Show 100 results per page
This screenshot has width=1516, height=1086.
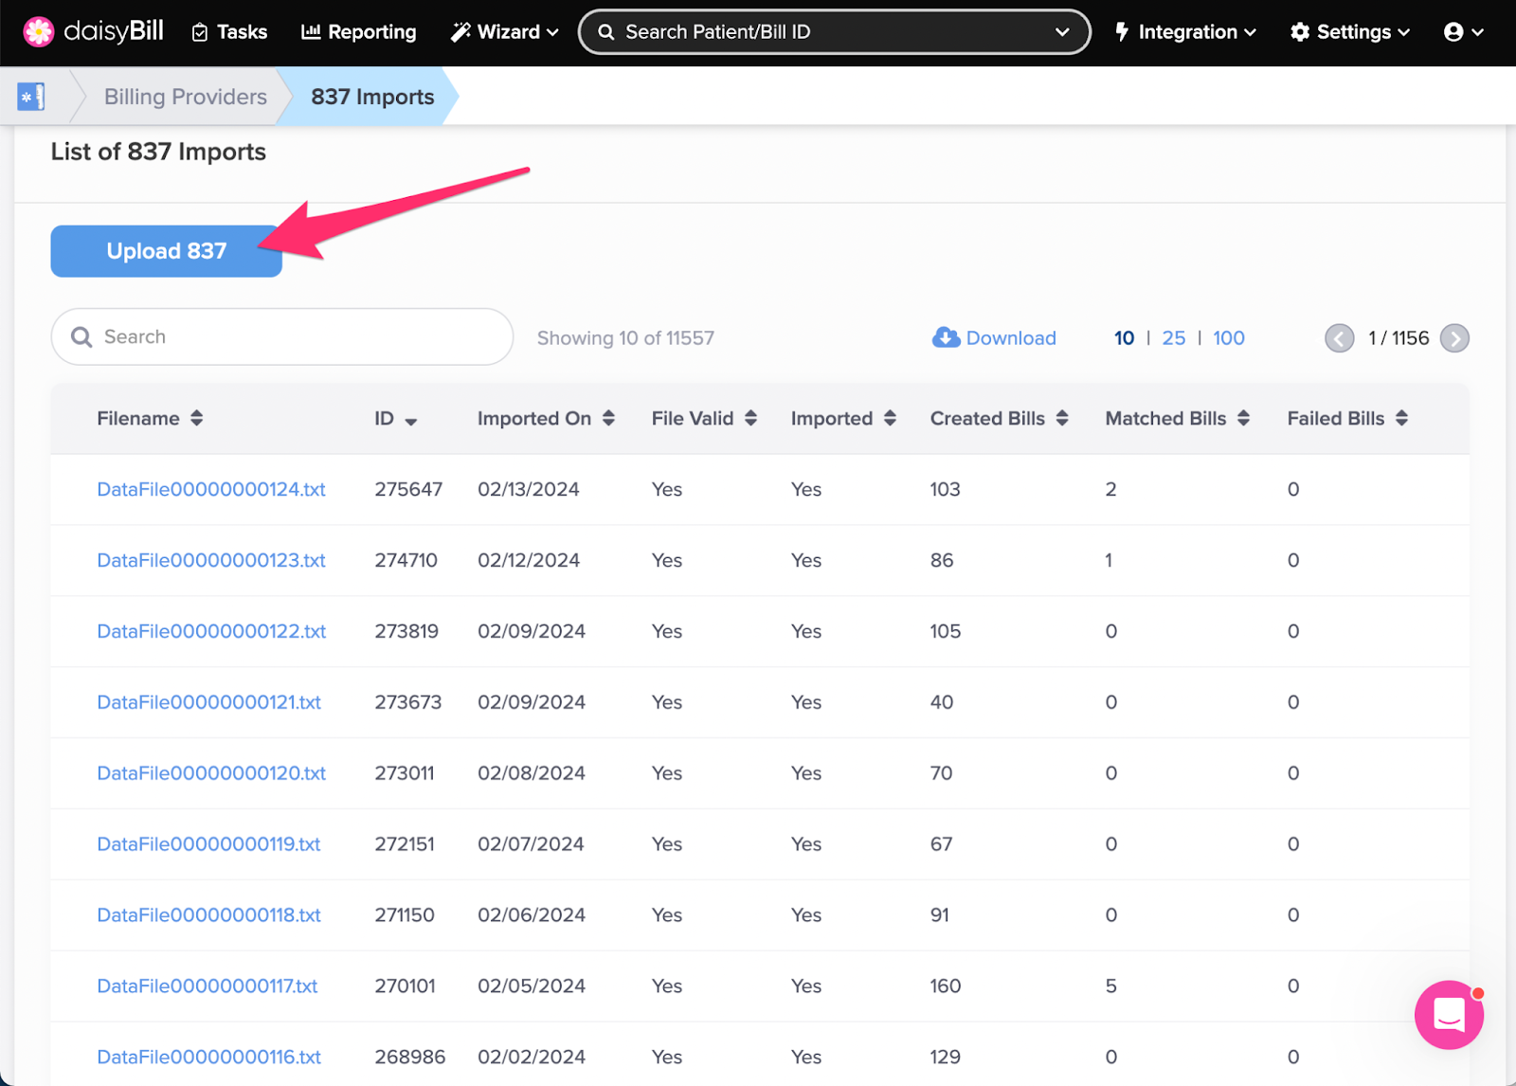point(1228,337)
